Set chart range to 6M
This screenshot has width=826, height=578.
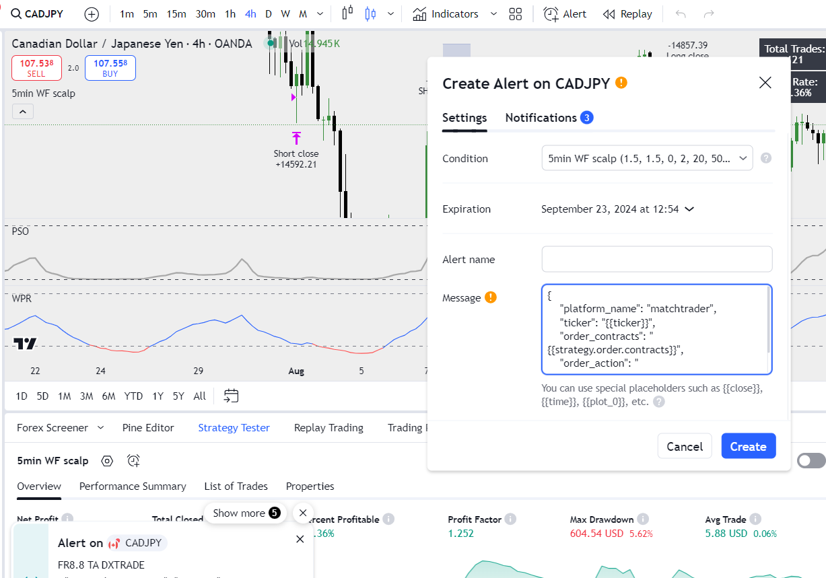pos(108,396)
